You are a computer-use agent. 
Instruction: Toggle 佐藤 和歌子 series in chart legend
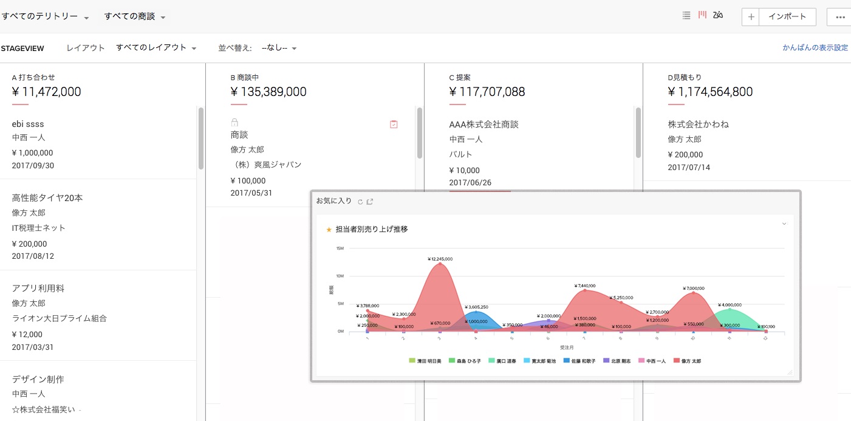[578, 361]
